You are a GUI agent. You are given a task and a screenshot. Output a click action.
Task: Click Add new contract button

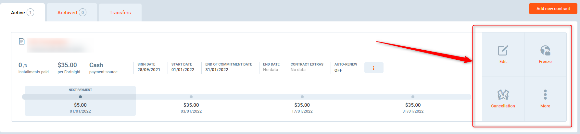pos(553,9)
